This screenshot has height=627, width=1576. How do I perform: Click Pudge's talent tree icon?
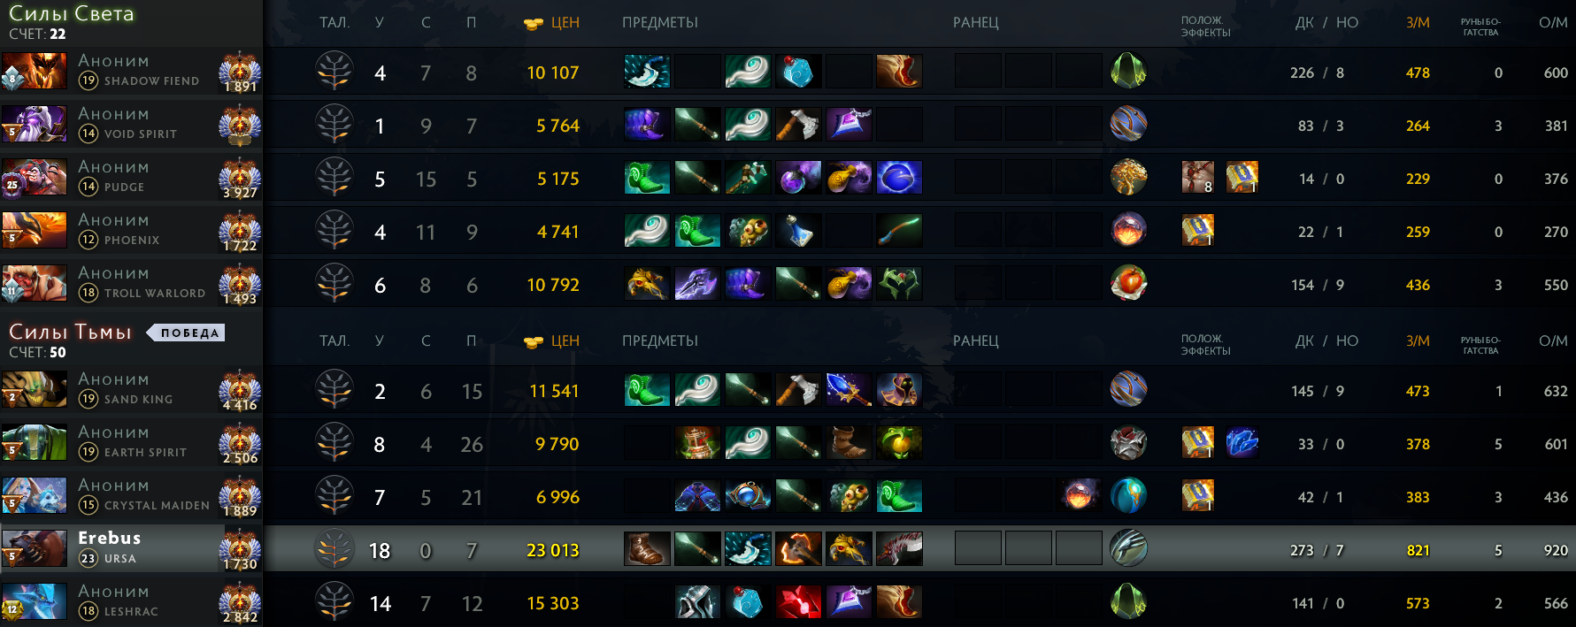tap(334, 178)
